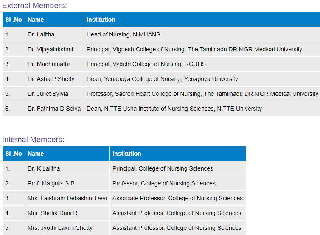Viewport: 320px width, 235px height.
Task: Click the Internal Members heading
Action: [33, 140]
